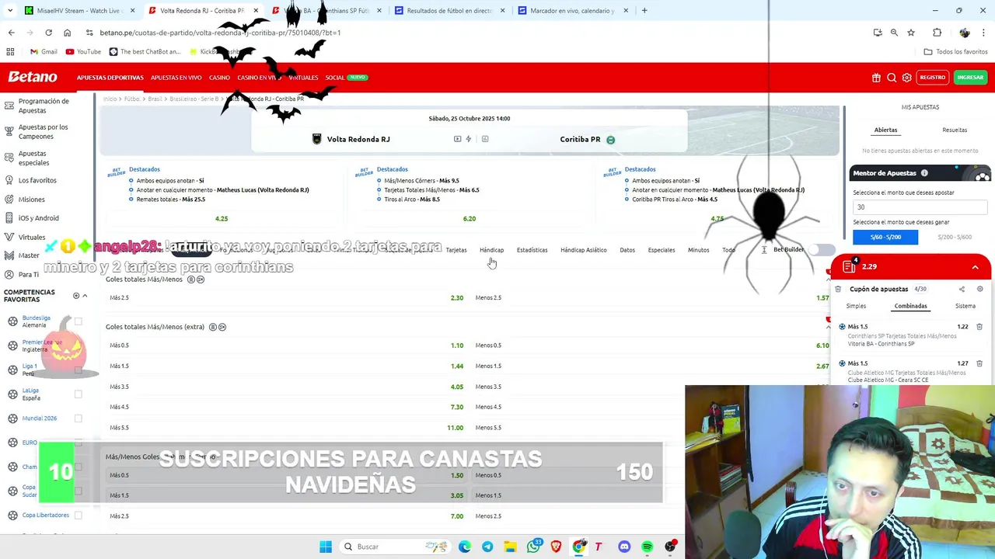
Task: Check the LaLiga España checkbox
Action: [78, 394]
